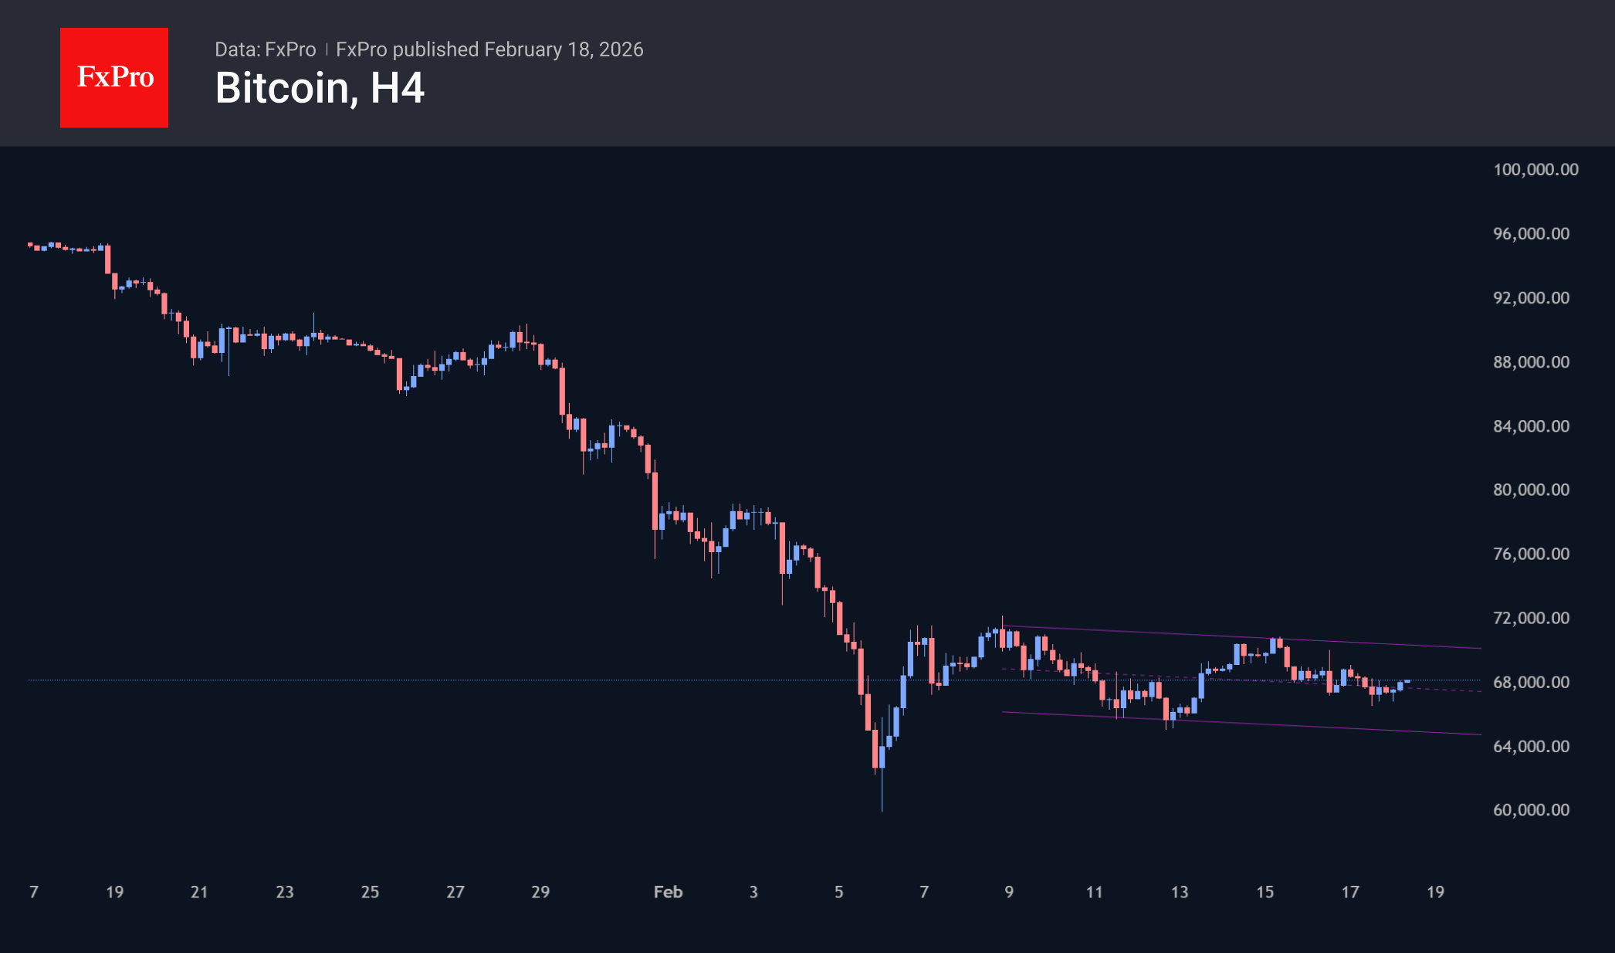
Task: Expand the 19 date label at far right
Action: tap(1436, 892)
